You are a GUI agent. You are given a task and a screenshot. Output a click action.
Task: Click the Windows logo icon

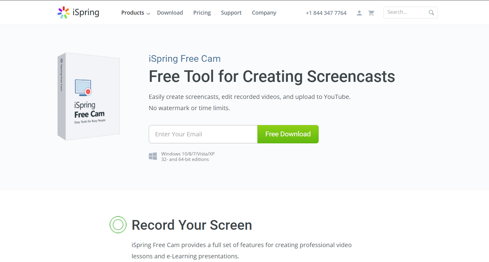pos(153,156)
